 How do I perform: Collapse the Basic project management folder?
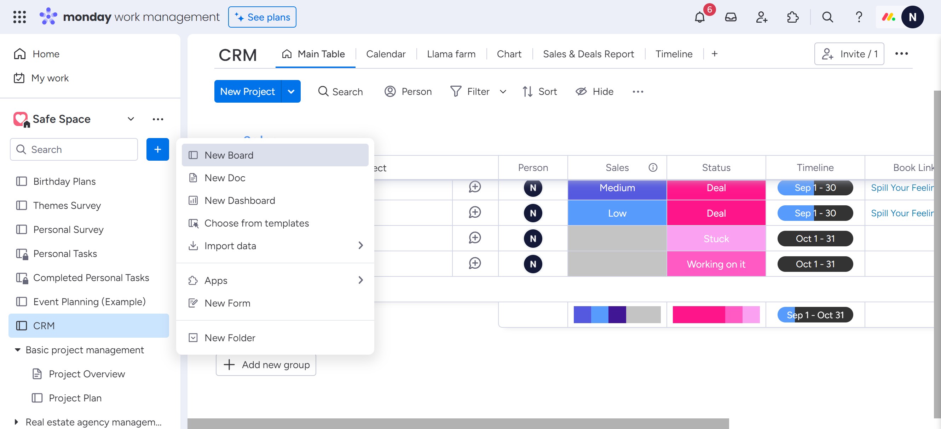coord(17,350)
